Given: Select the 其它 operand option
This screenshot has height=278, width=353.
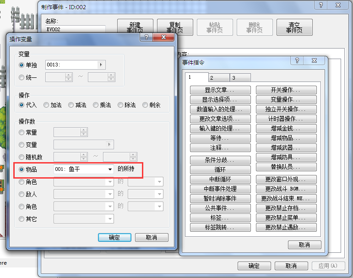Looking at the screenshot, I should pos(22,219).
